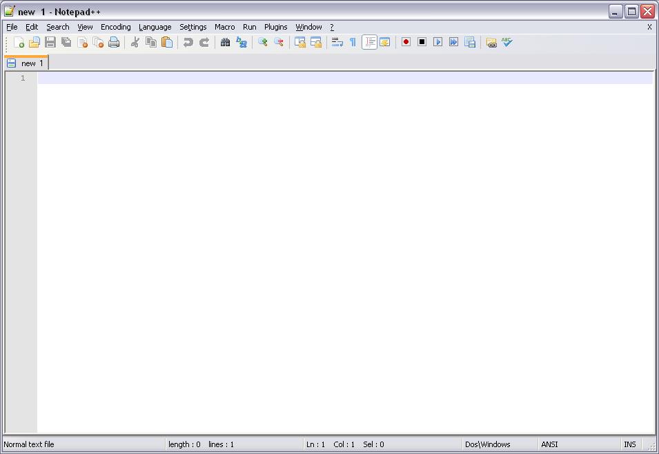Open the ? help menu

coord(332,27)
